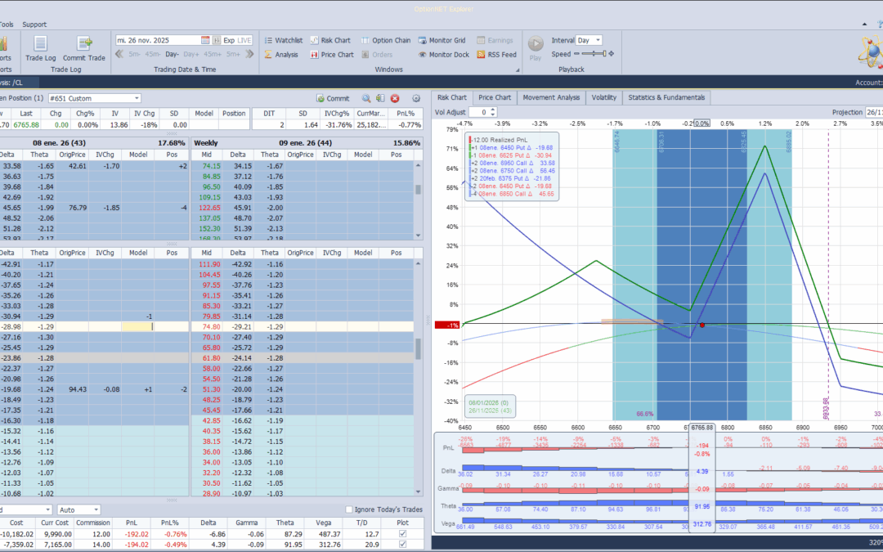Viewport: 883px width, 552px height.
Task: Decrease playback speed minus icon
Action: pos(576,54)
